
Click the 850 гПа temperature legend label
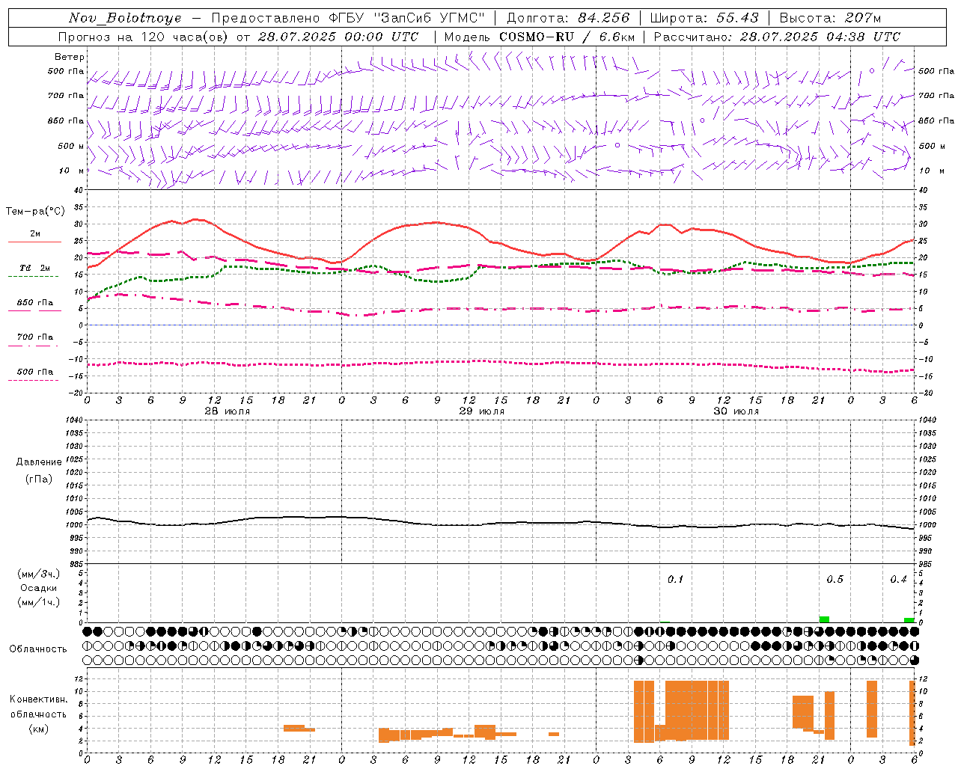coord(35,303)
